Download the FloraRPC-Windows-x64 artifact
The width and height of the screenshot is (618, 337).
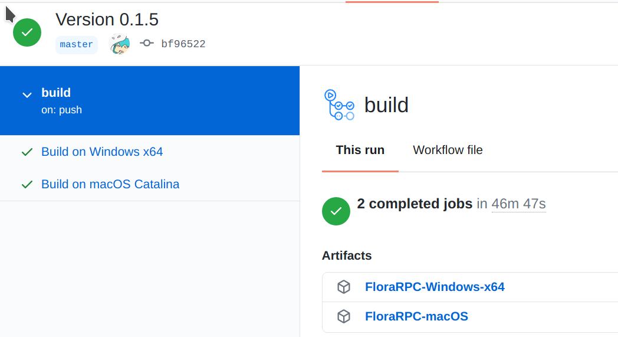(x=435, y=287)
